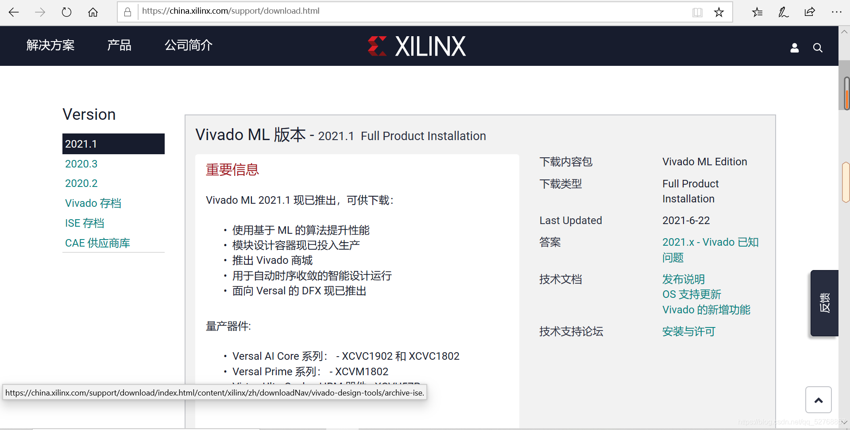Click the Versal Prime 系列 bullet

point(310,372)
